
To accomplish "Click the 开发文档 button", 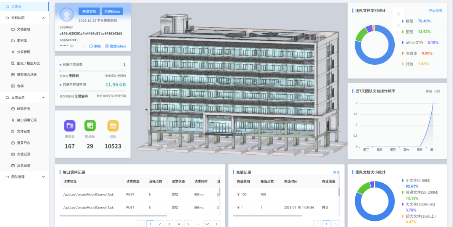I will pos(89,11).
